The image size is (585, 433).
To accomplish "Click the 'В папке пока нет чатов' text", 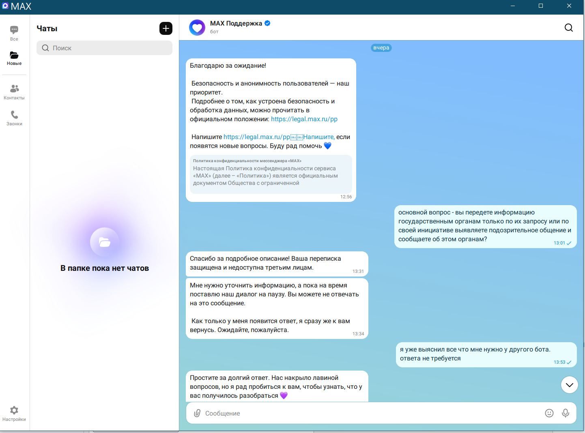I will click(105, 268).
